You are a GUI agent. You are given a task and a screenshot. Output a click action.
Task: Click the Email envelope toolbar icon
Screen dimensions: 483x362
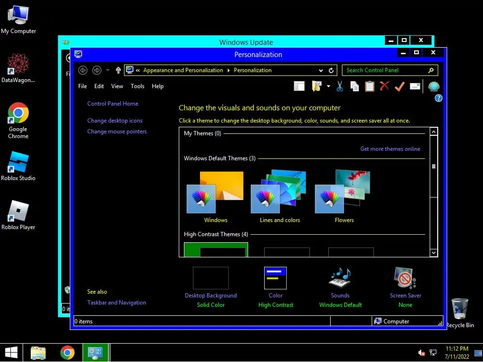(x=415, y=86)
